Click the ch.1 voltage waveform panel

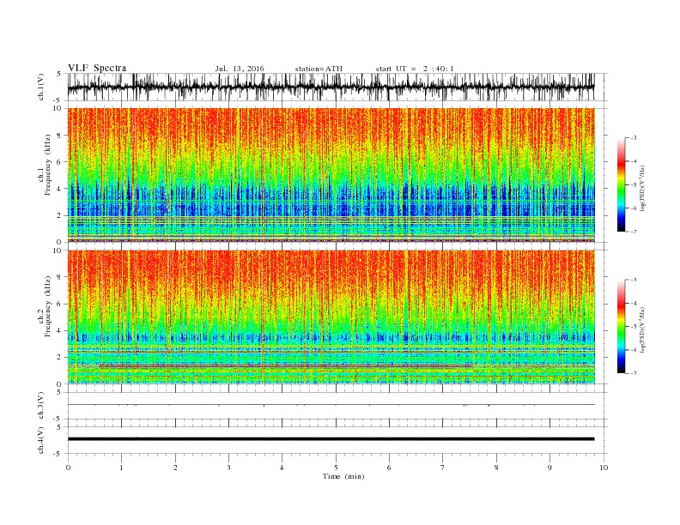[x=337, y=87]
